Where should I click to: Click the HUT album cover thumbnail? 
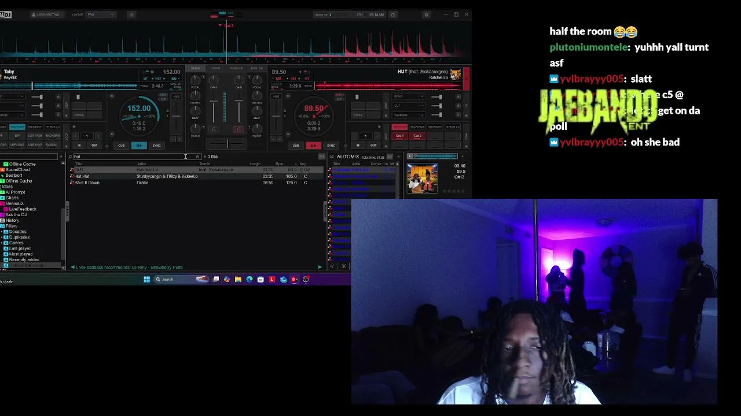[422, 179]
